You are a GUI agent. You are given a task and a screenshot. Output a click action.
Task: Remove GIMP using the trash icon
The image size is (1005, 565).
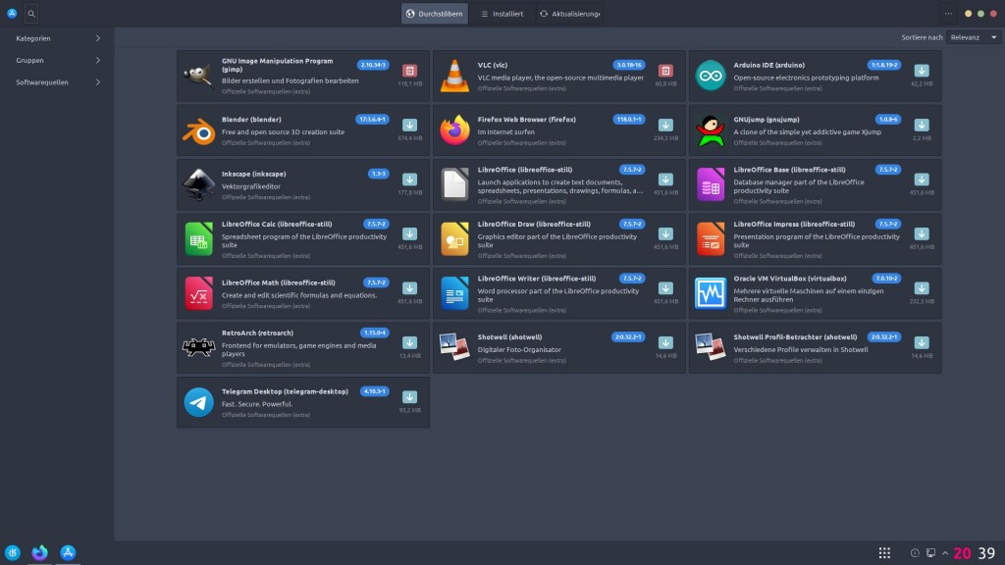click(x=409, y=71)
